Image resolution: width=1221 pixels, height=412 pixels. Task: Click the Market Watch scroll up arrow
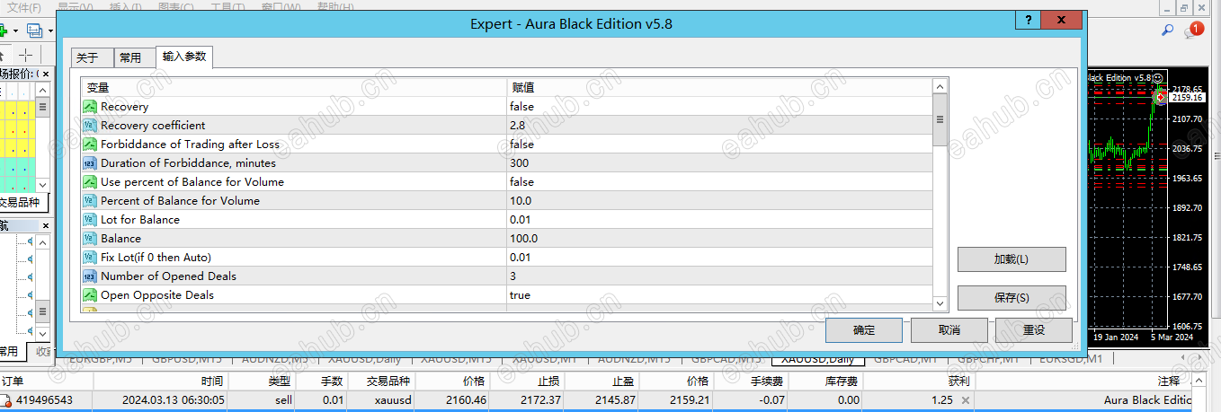43,92
